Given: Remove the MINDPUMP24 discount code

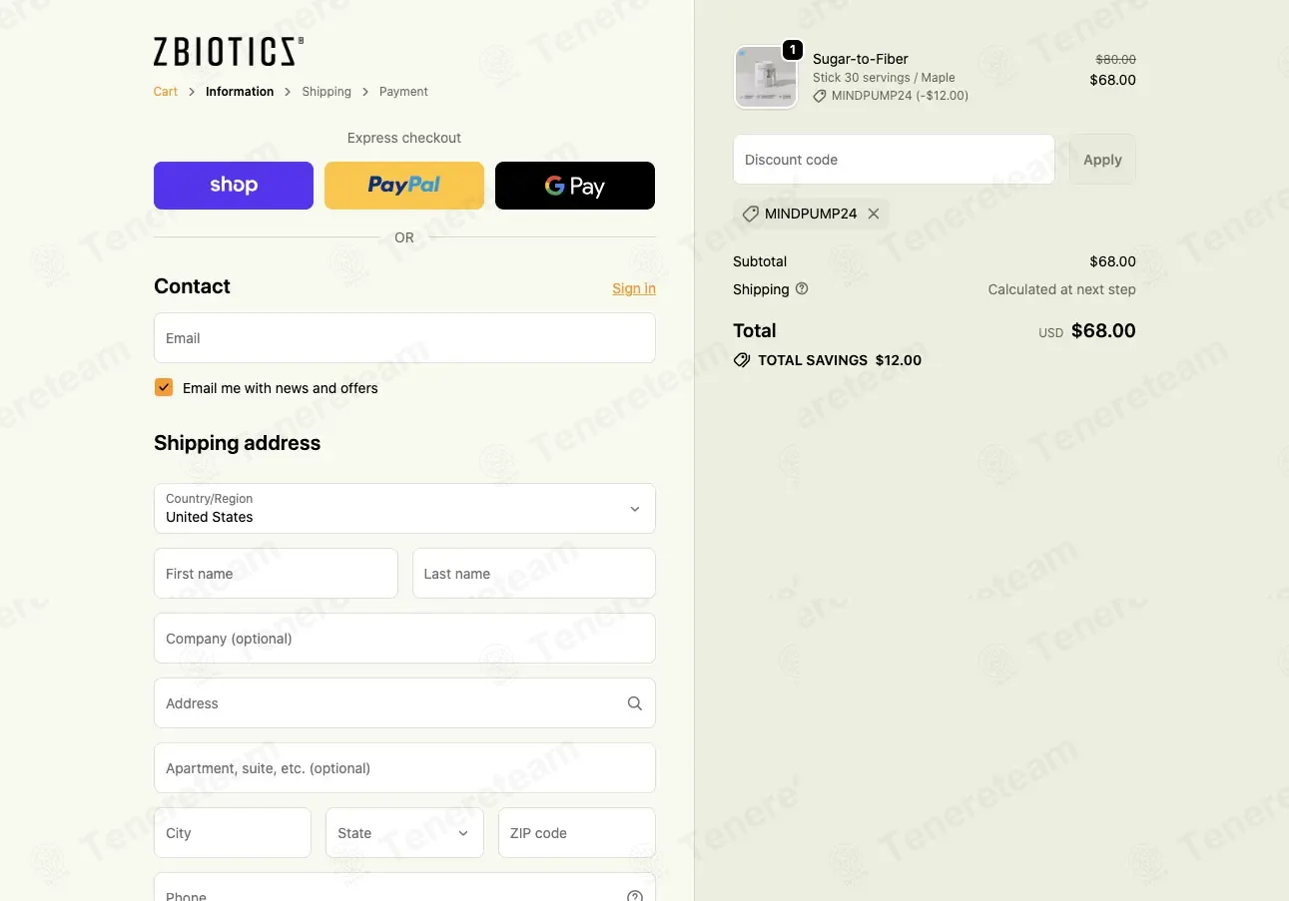Looking at the screenshot, I should [x=874, y=214].
